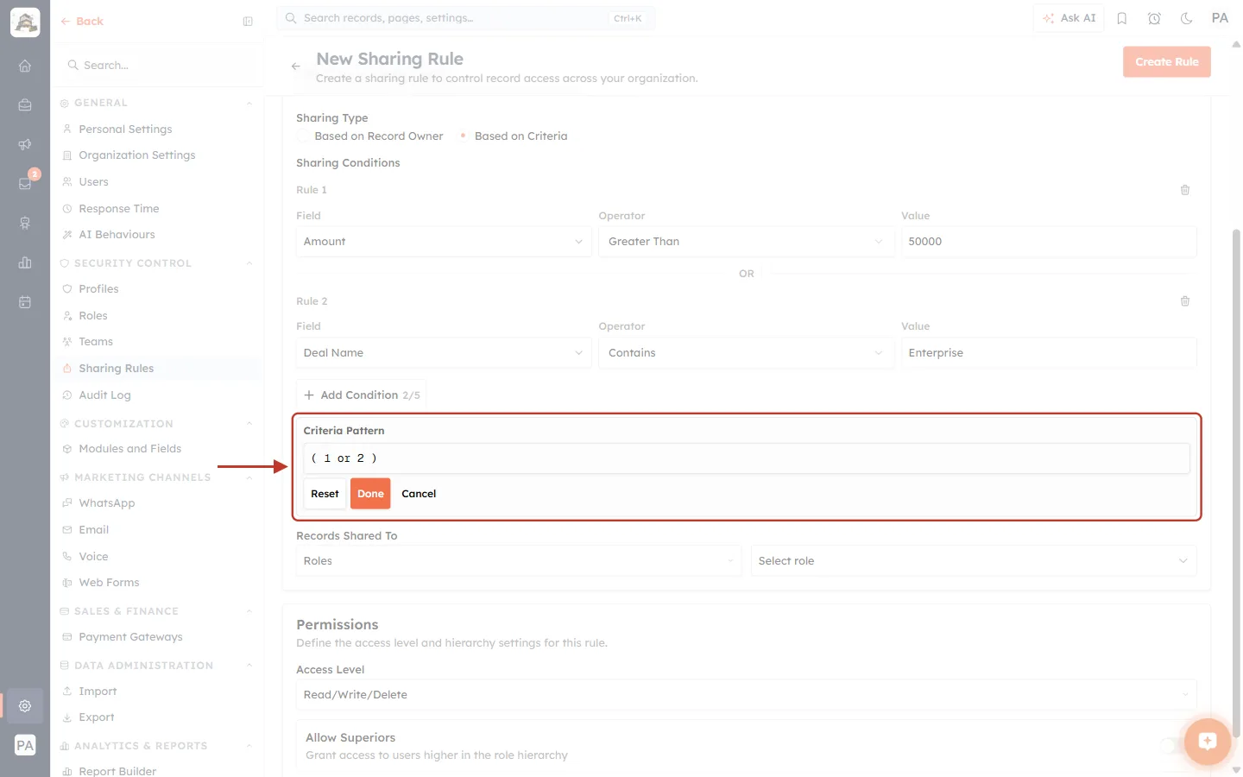Open the alarm clock reminders icon
The width and height of the screenshot is (1243, 777).
1154,18
